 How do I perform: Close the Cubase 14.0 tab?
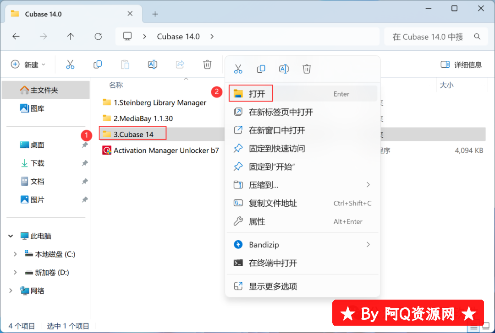tap(130, 14)
